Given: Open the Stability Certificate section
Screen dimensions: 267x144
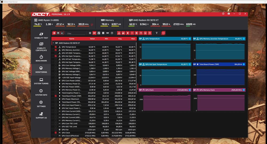Looking at the screenshot, I should coord(41,47).
